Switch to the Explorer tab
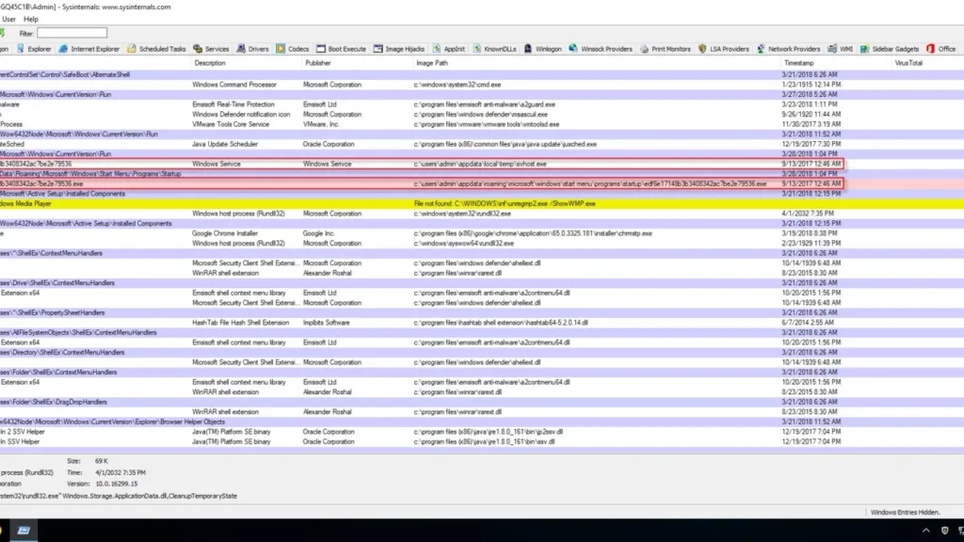The width and height of the screenshot is (964, 542). pyautogui.click(x=34, y=49)
